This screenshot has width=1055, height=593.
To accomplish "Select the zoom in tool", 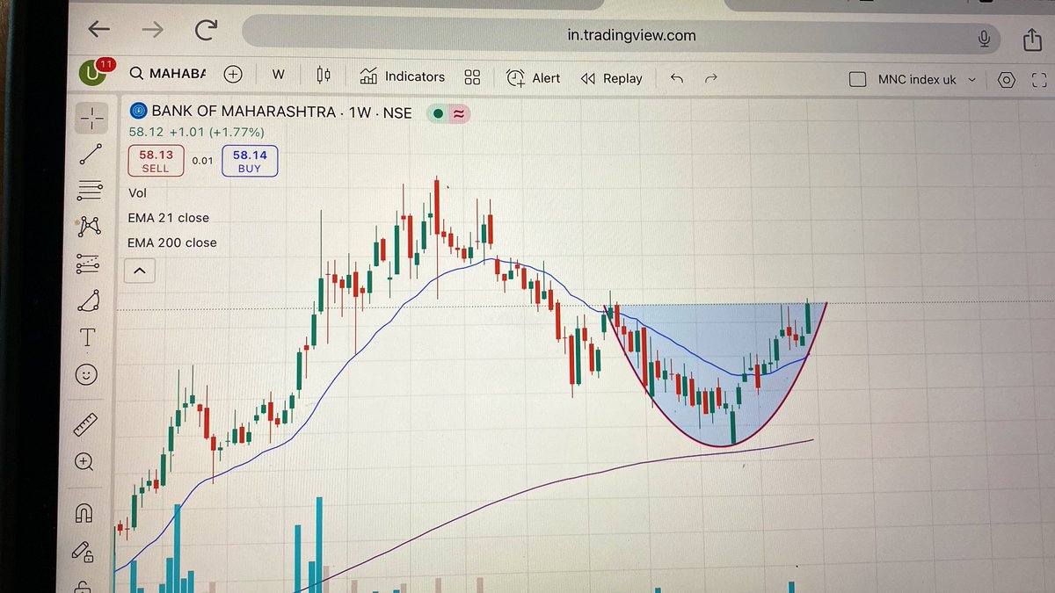I will (84, 462).
